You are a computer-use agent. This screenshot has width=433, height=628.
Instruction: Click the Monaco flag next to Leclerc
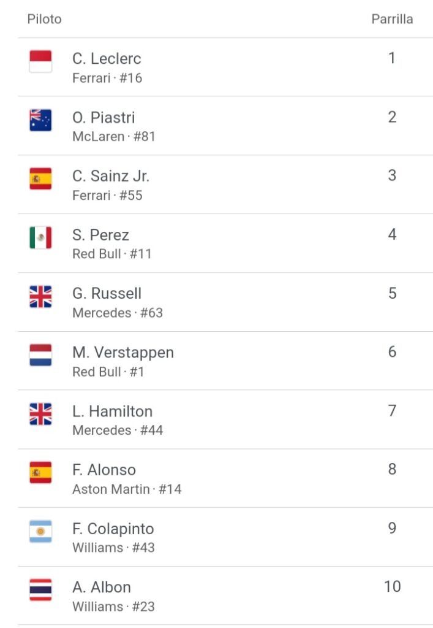click(40, 61)
